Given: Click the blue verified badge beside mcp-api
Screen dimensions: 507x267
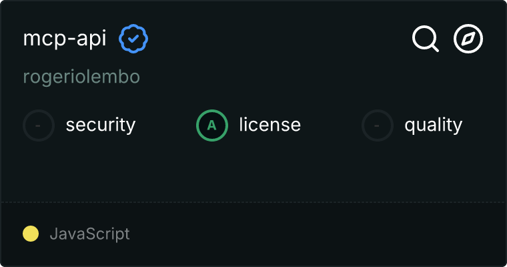Looking at the screenshot, I should (133, 39).
